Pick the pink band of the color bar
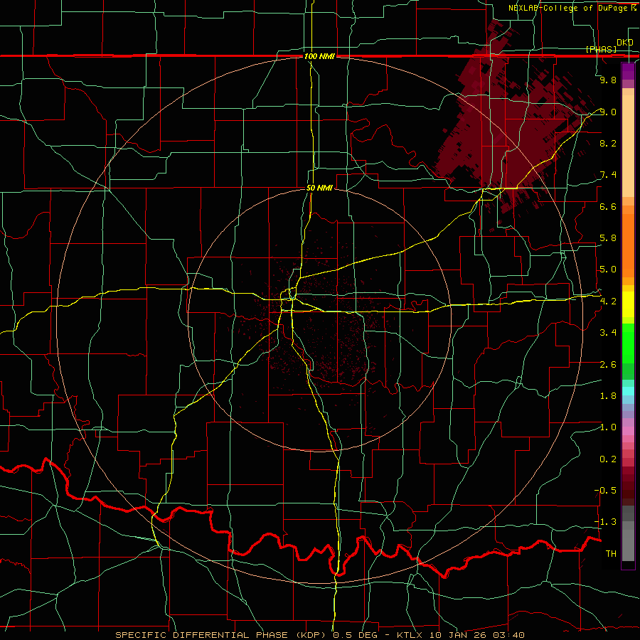This screenshot has width=640, height=640. pyautogui.click(x=628, y=431)
